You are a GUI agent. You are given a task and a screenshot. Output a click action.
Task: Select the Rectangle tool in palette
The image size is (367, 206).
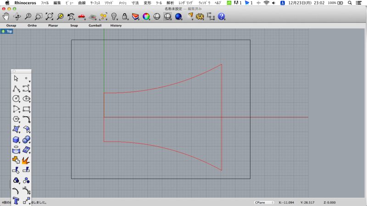[26, 109]
